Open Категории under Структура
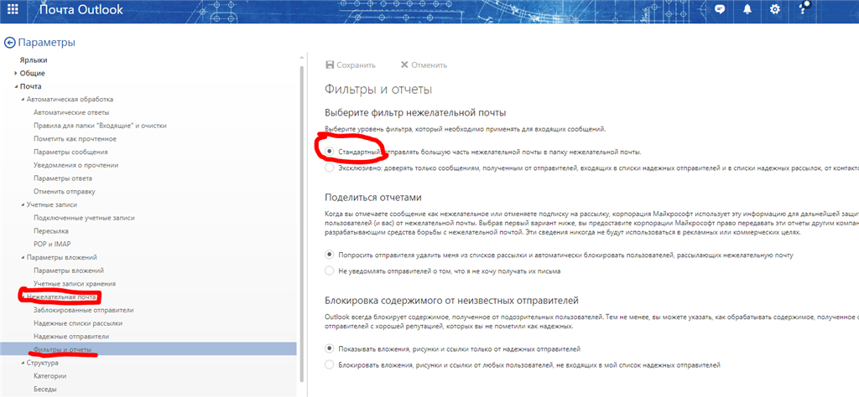This screenshot has height=397, width=859. [x=49, y=376]
